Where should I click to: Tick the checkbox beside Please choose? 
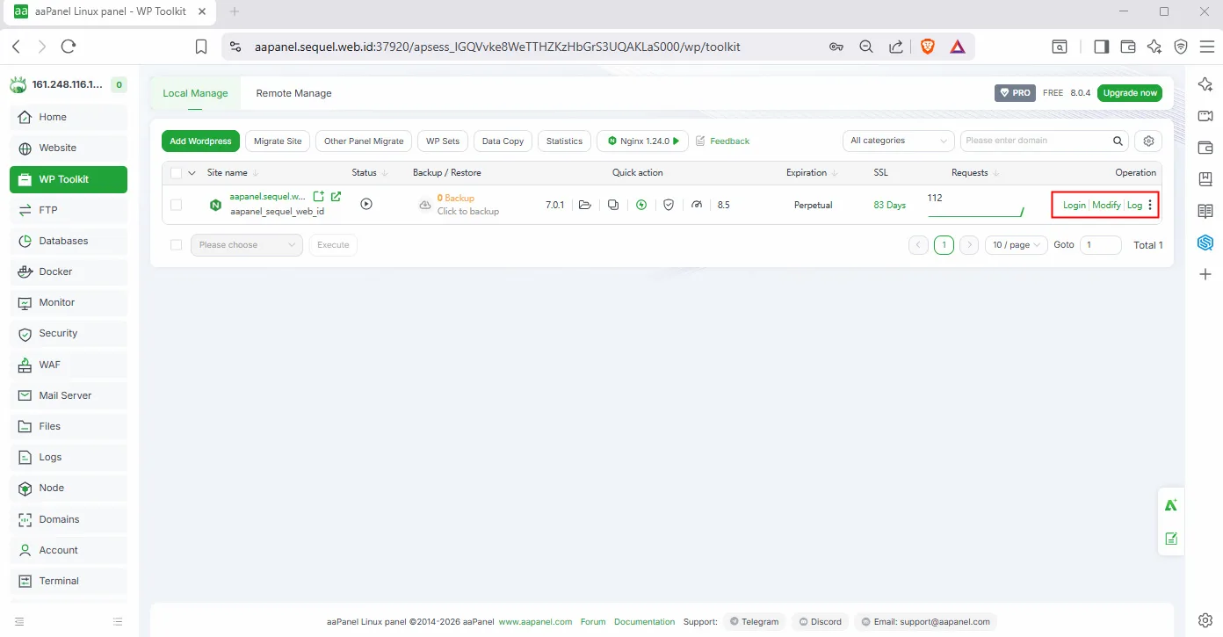177,245
